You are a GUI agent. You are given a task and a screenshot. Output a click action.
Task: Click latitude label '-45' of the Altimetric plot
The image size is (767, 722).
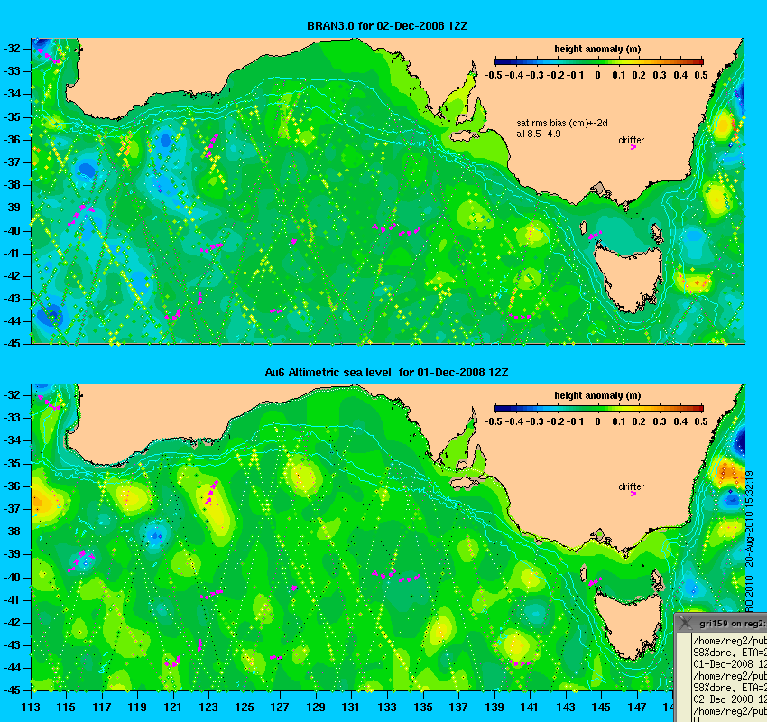point(12,690)
